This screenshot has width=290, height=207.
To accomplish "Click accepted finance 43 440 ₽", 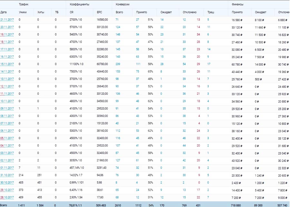I will [x=237, y=72].
